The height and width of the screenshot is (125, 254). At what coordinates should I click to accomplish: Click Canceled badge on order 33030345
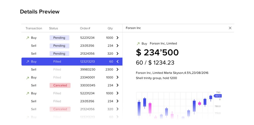tap(60, 85)
